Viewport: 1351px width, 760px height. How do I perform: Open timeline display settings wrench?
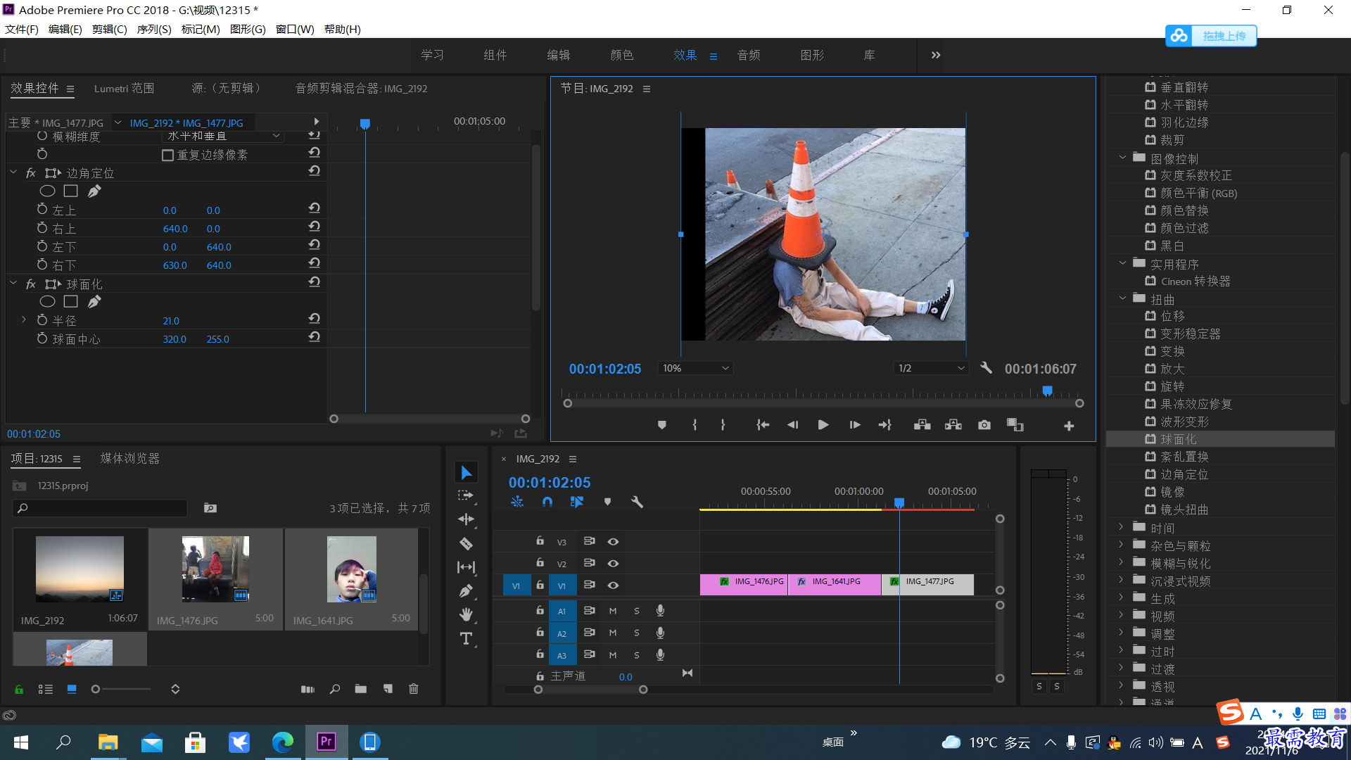point(637,502)
